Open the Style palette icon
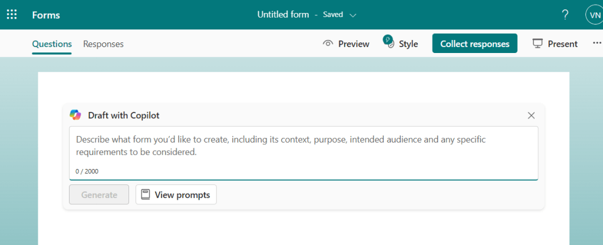 pyautogui.click(x=388, y=43)
